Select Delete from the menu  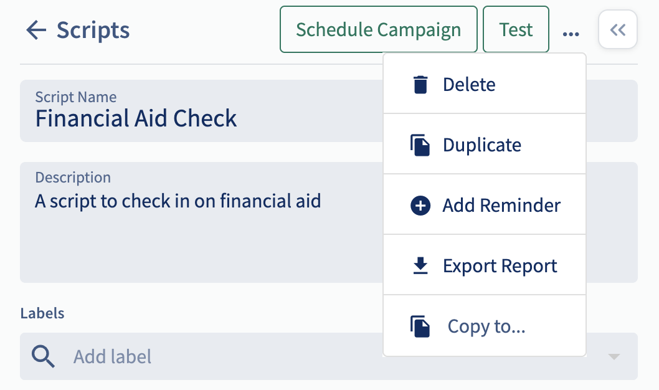tap(485, 84)
